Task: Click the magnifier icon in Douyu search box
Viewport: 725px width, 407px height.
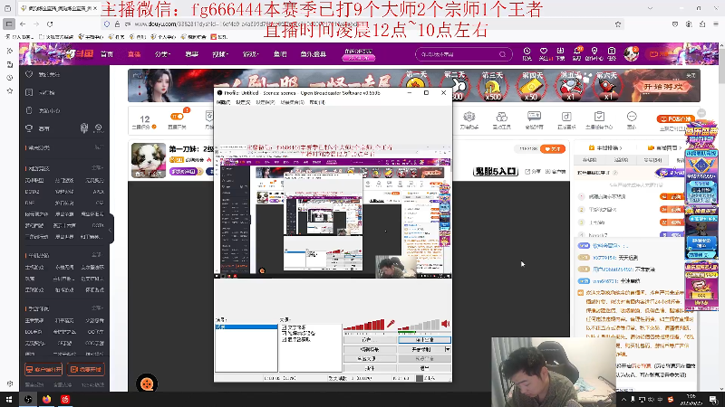Action: (503, 54)
